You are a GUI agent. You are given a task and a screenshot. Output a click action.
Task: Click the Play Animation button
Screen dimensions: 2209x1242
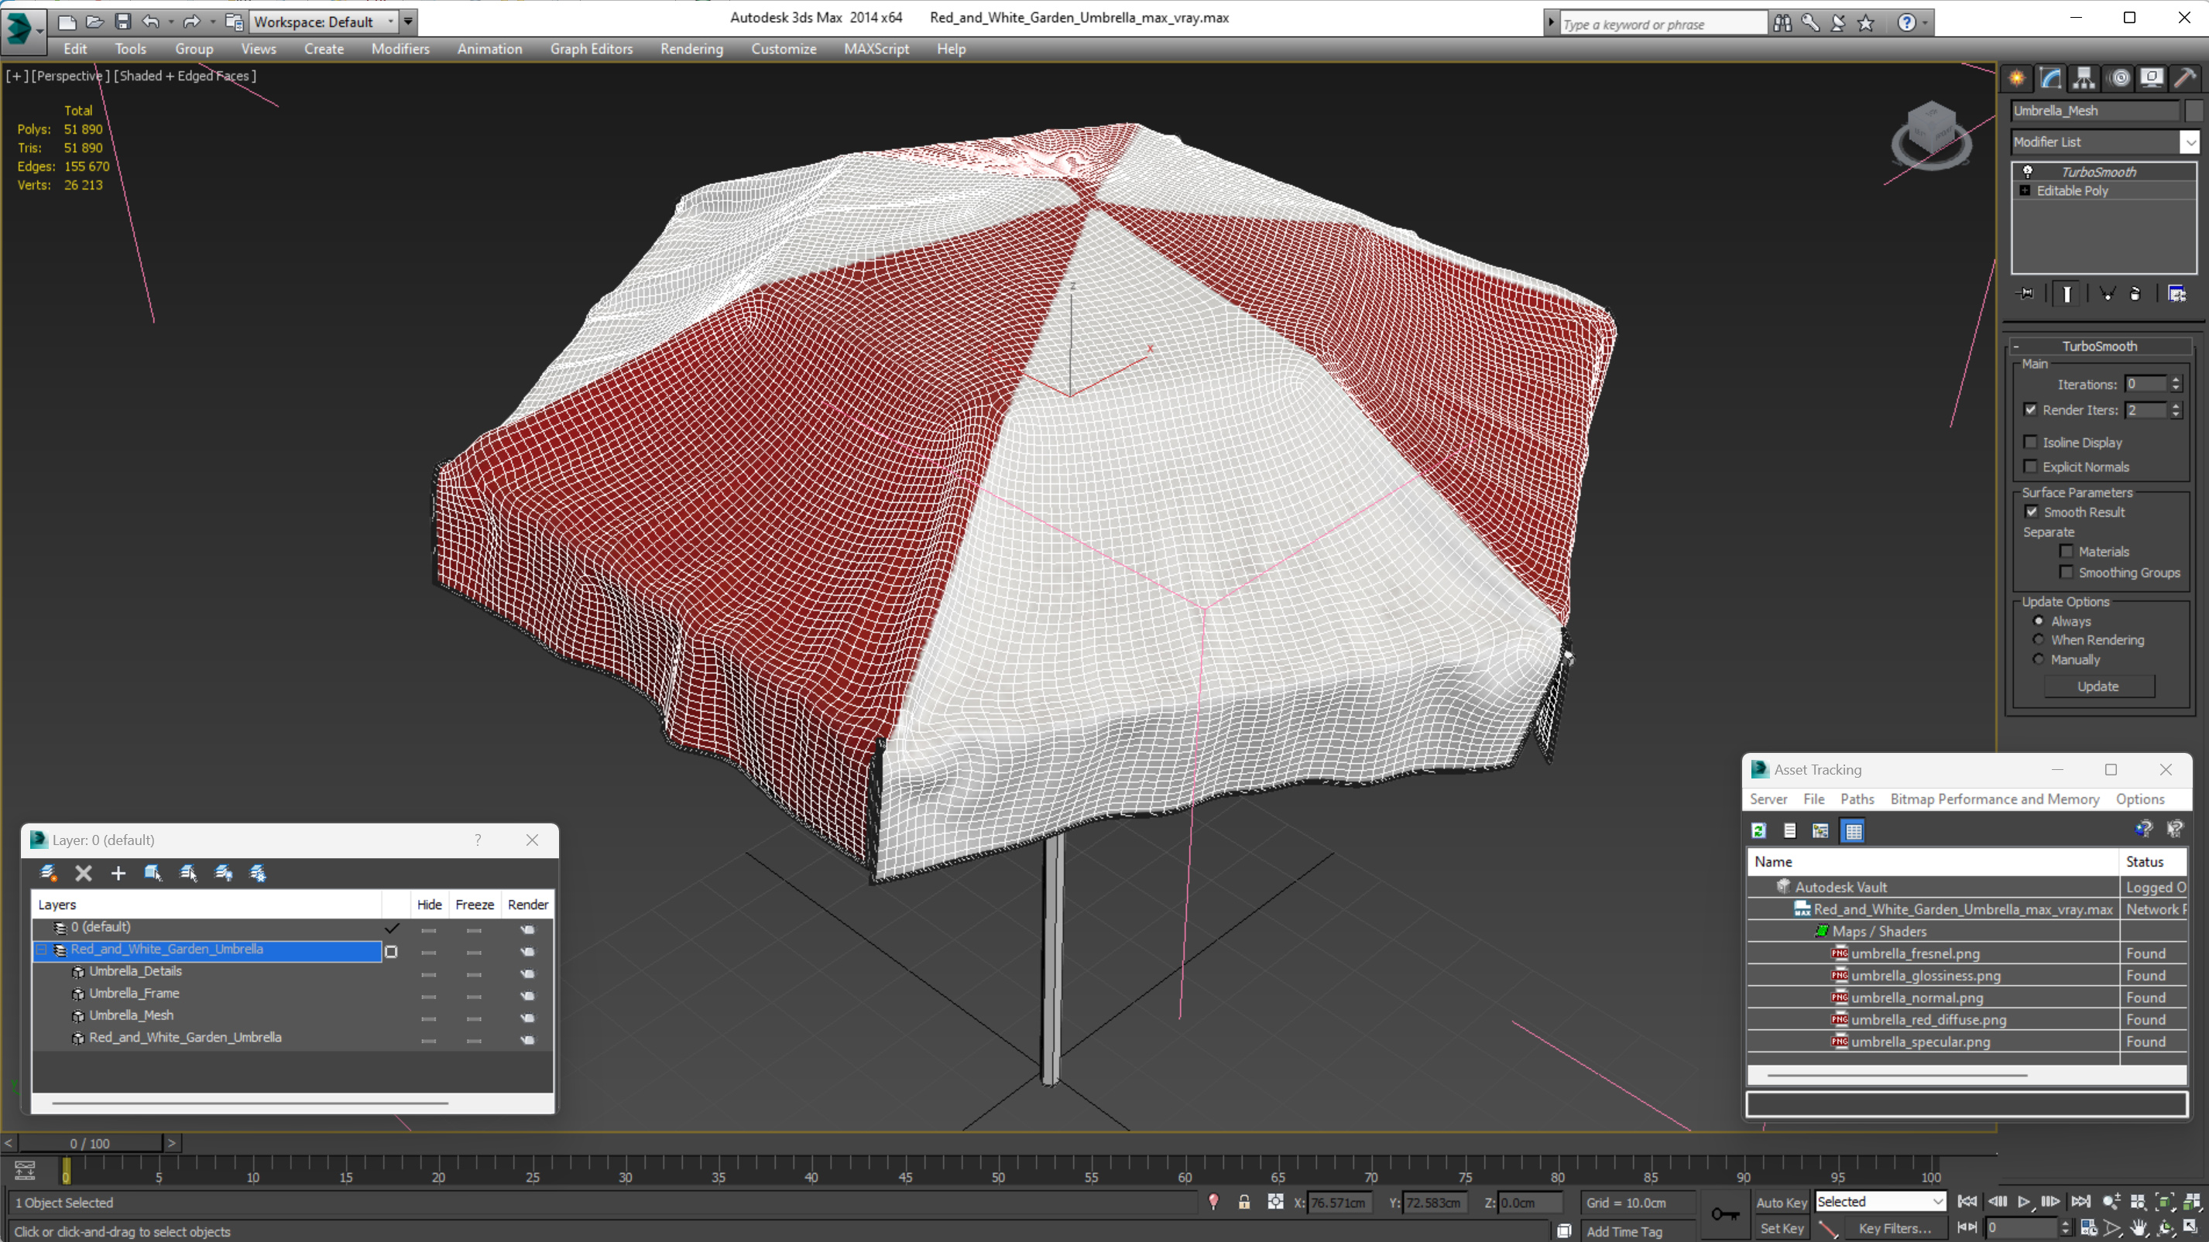pos(2023,1202)
